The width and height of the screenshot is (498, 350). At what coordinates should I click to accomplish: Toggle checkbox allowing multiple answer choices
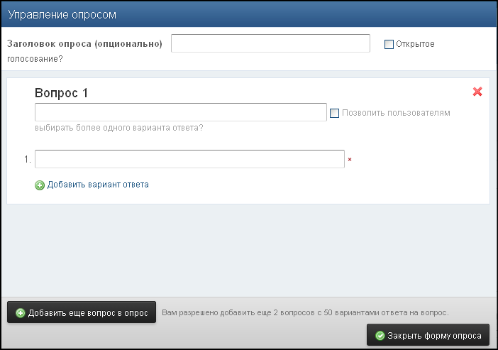(x=335, y=113)
